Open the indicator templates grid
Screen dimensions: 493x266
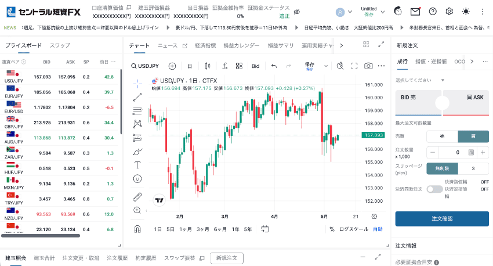(x=240, y=66)
